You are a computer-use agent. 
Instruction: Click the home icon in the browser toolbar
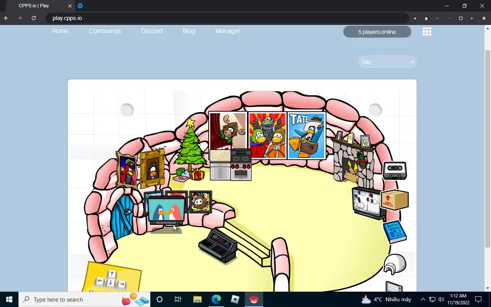point(426,18)
